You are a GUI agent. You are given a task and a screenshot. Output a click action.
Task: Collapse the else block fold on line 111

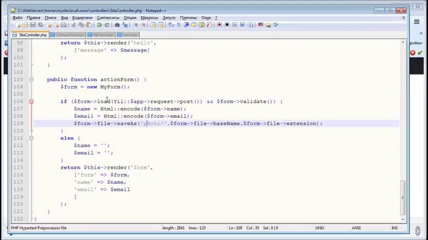[x=31, y=138]
